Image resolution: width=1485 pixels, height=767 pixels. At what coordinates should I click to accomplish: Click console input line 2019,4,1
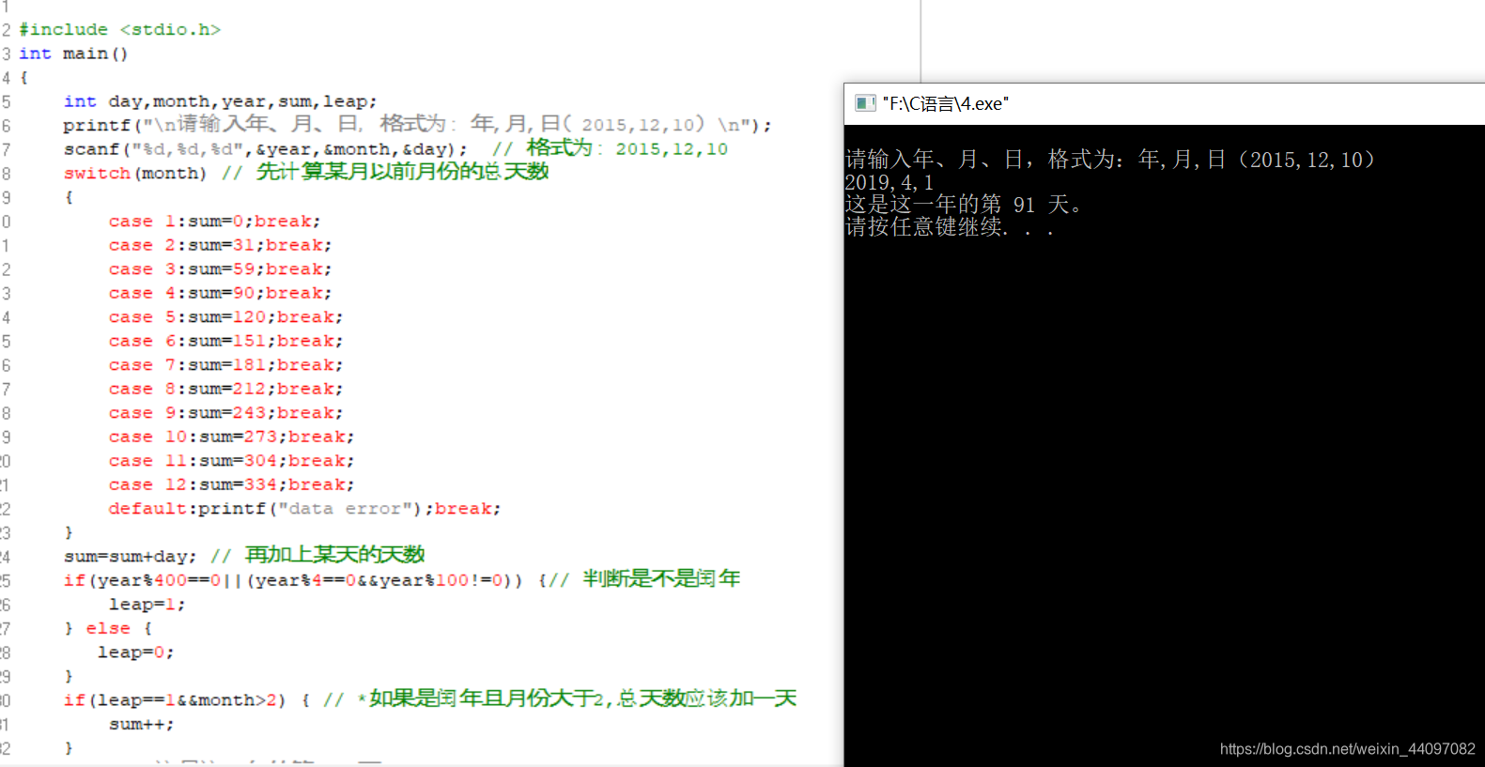click(x=889, y=183)
